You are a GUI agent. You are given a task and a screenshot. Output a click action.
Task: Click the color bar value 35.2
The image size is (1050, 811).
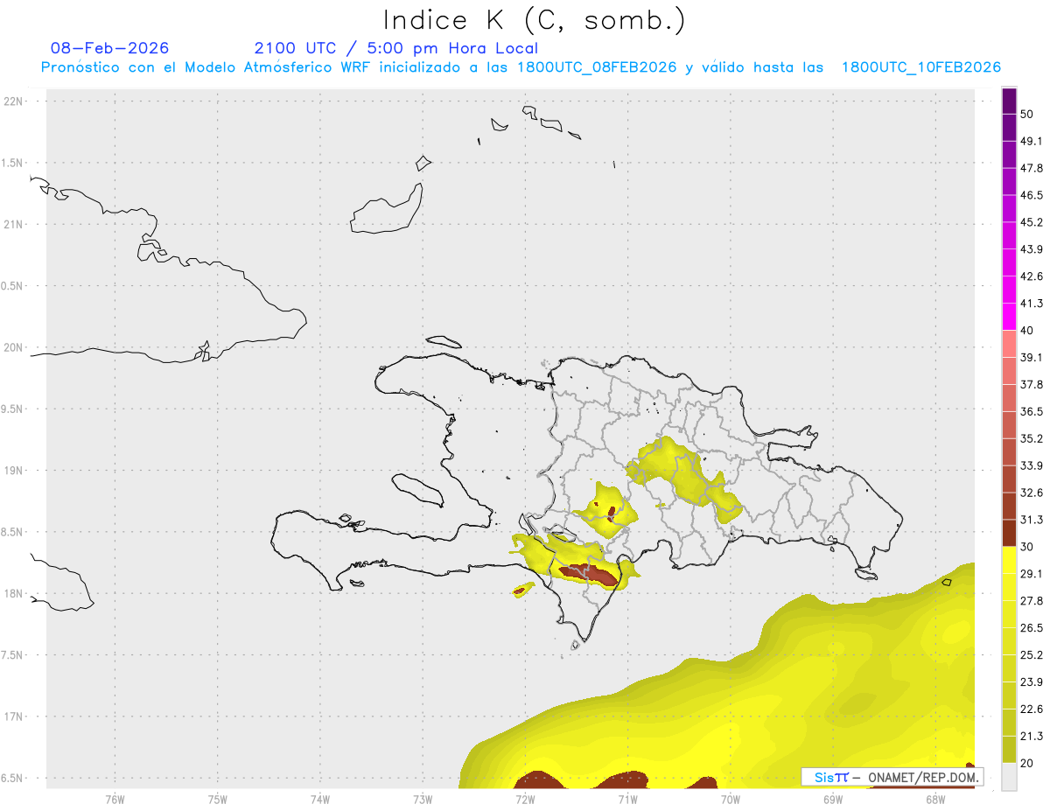click(x=1031, y=438)
